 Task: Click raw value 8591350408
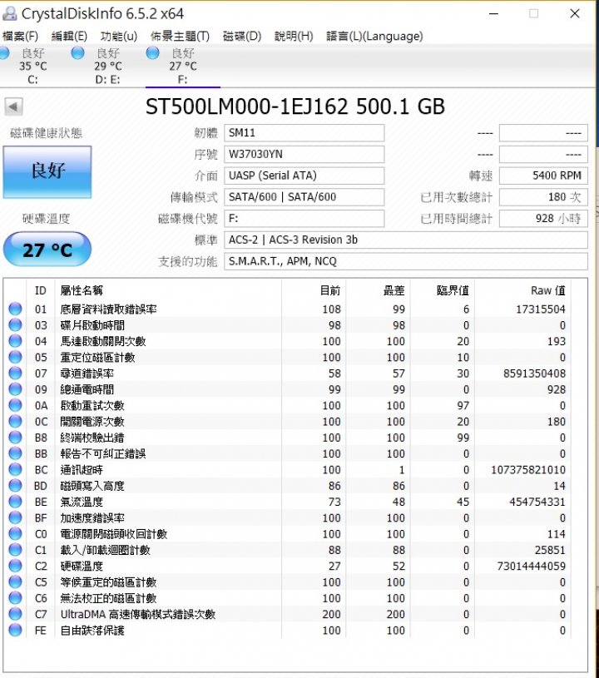(x=534, y=374)
